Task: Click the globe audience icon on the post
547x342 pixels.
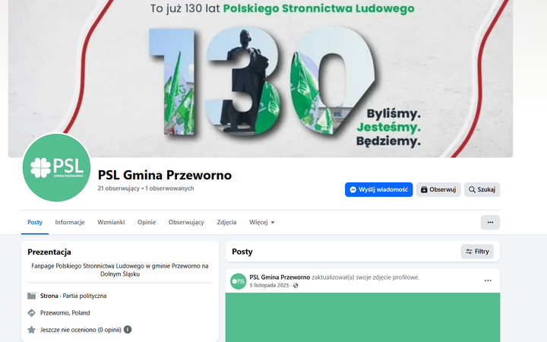Action: (x=296, y=286)
